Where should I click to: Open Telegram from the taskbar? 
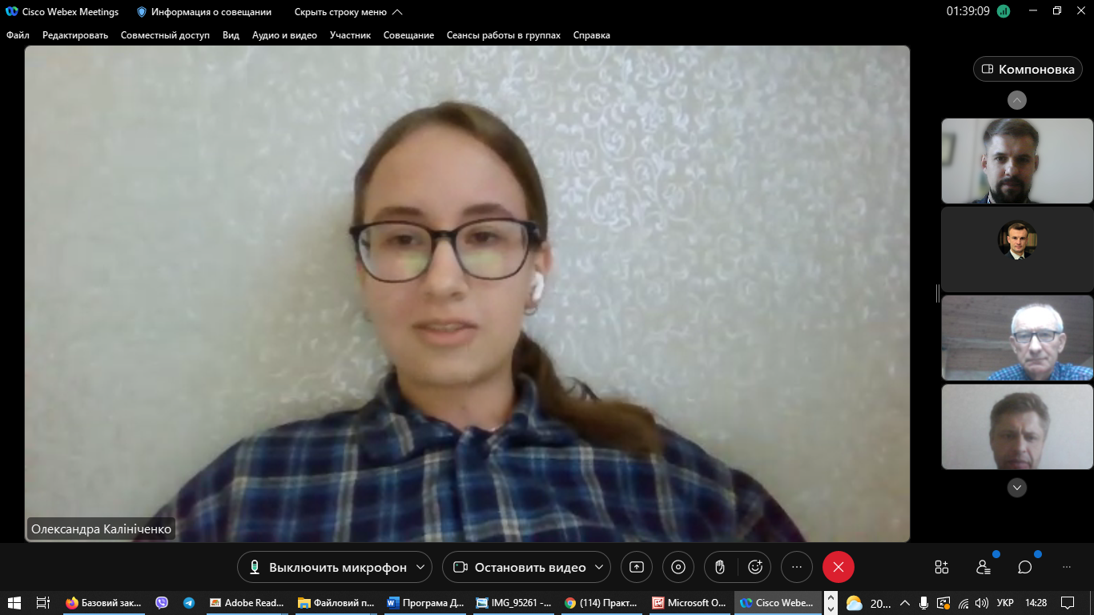(189, 603)
